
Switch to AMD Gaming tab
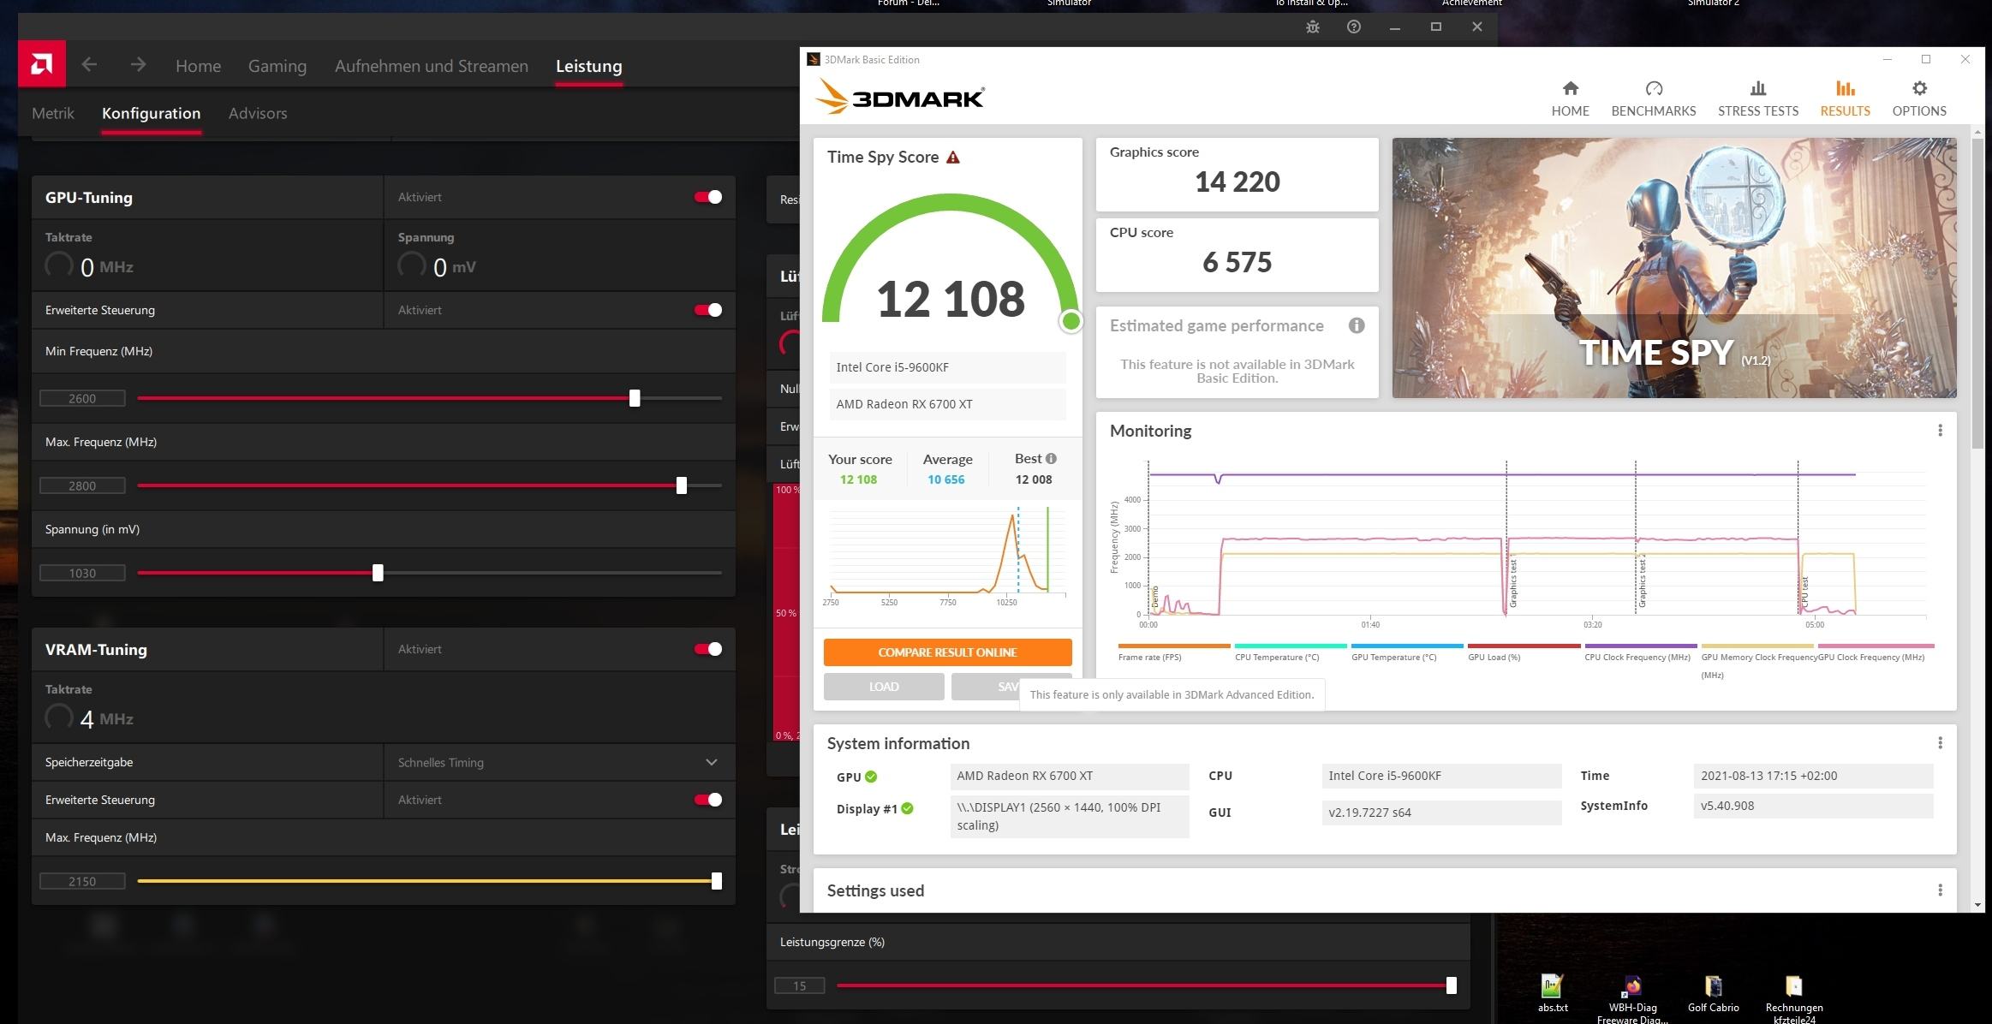[277, 66]
